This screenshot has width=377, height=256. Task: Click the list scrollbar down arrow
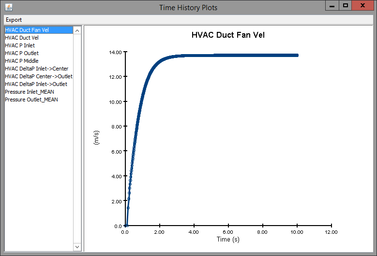(77, 247)
